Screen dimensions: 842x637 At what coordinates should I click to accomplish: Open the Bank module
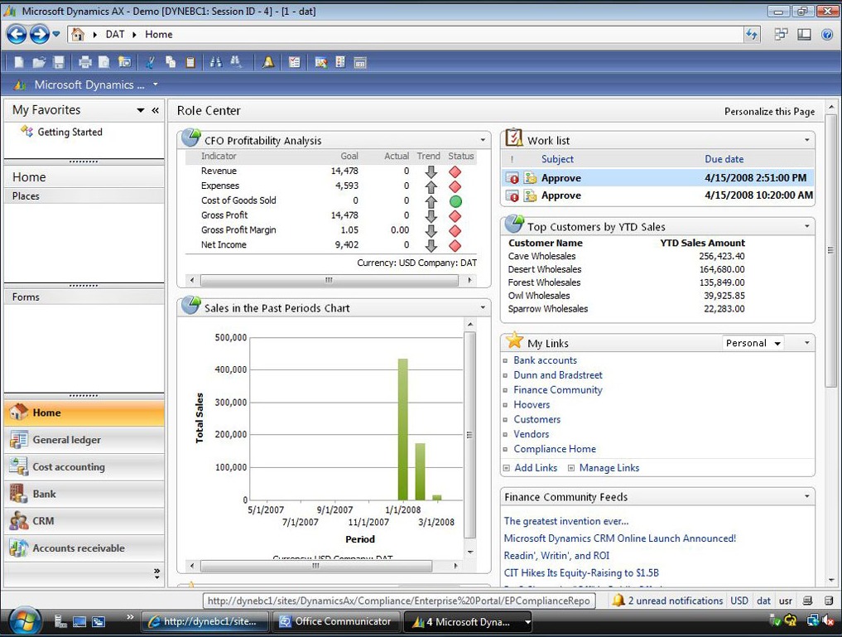coord(84,494)
